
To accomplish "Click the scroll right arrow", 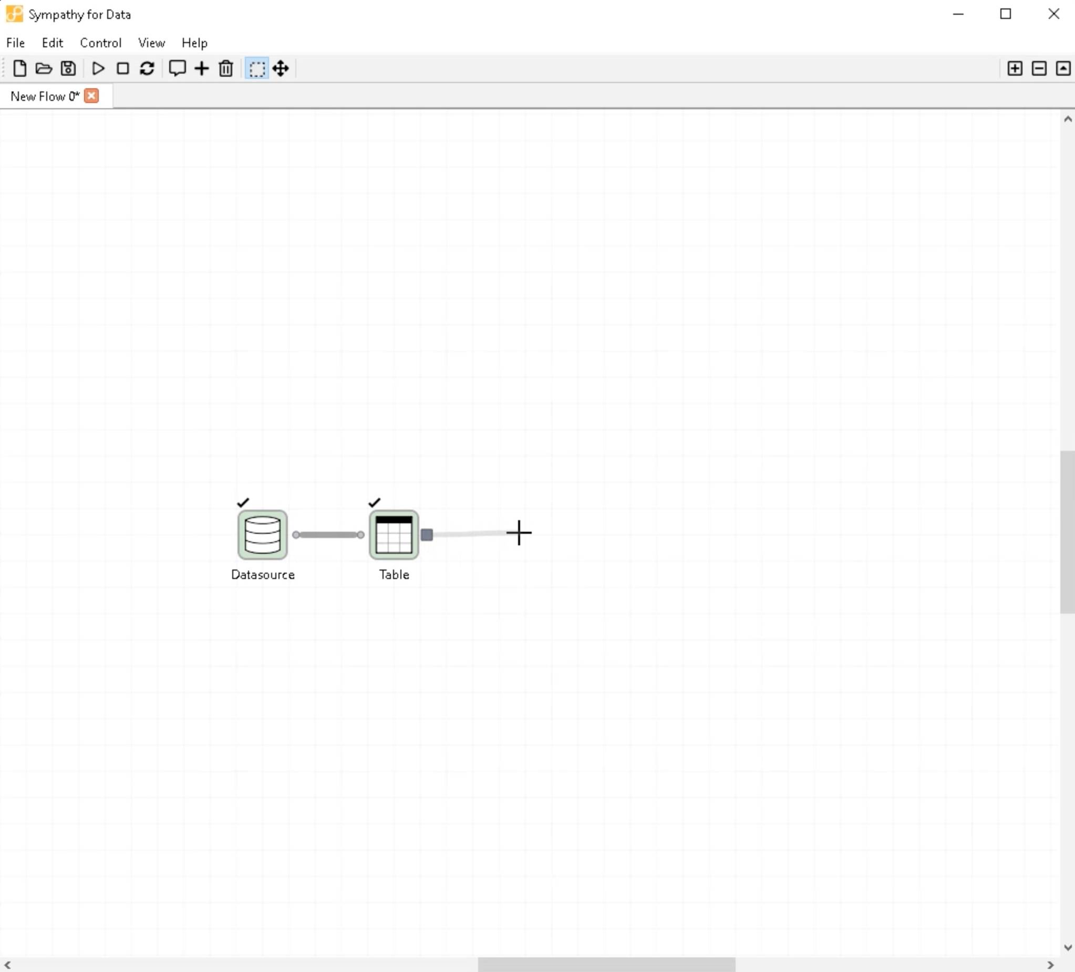I will coord(1050,965).
